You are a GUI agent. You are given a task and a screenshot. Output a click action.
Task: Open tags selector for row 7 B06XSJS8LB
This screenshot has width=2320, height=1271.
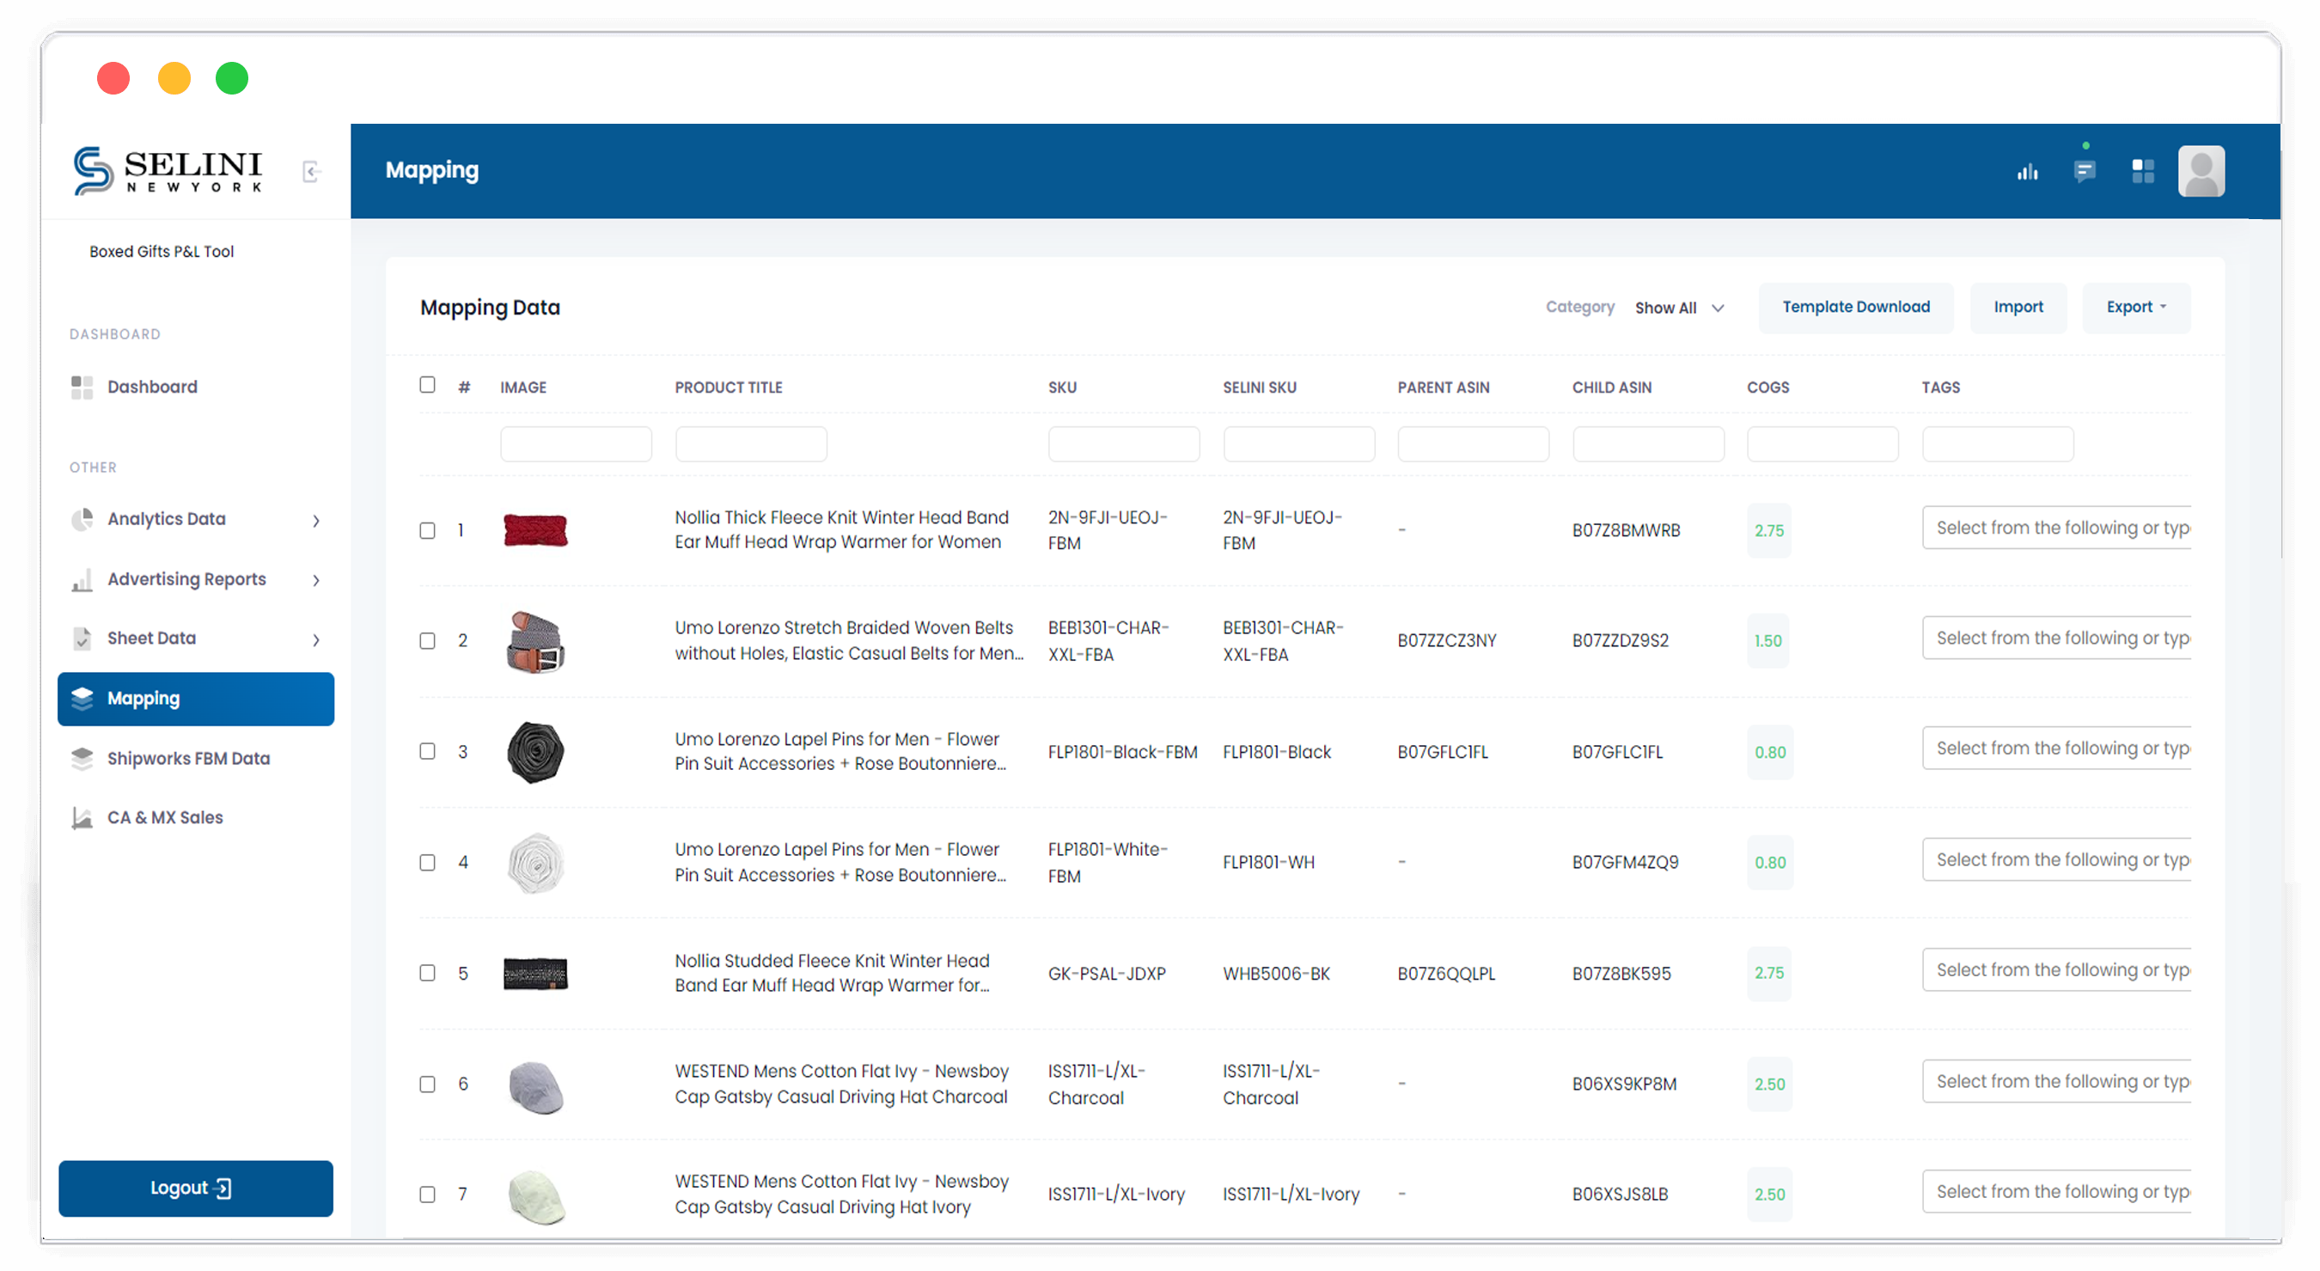(x=2056, y=1191)
